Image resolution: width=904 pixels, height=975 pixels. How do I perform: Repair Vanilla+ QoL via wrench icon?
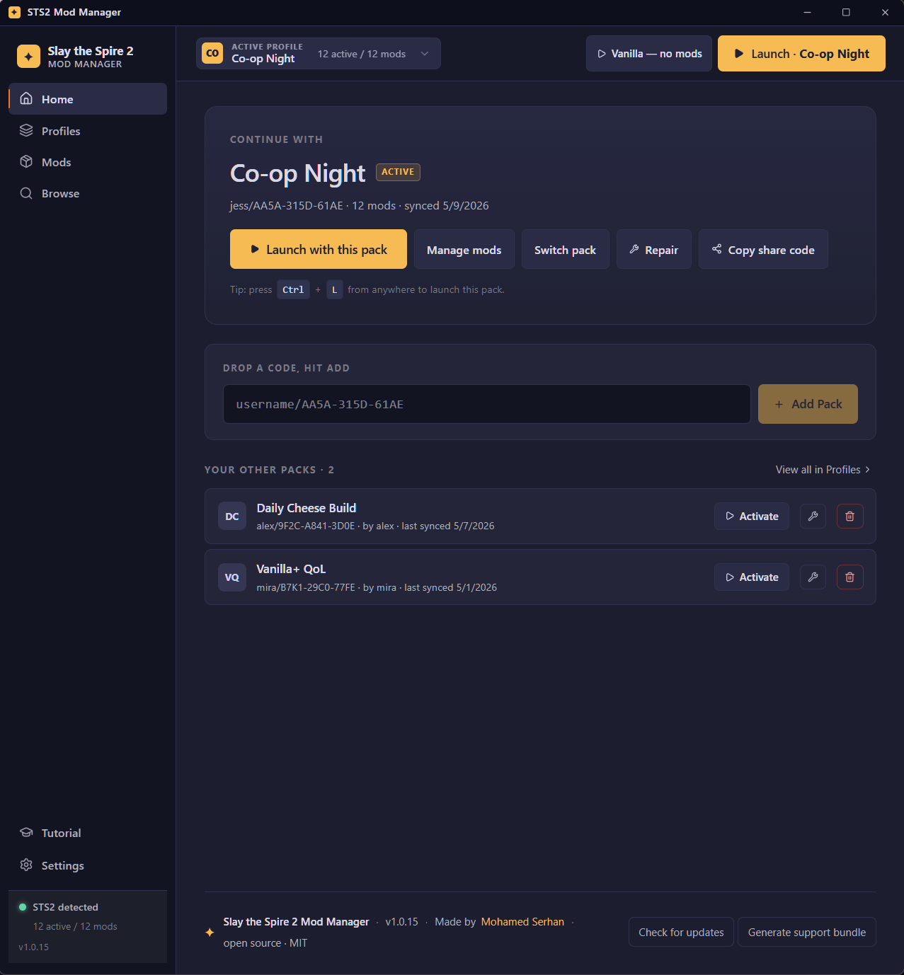[813, 577]
